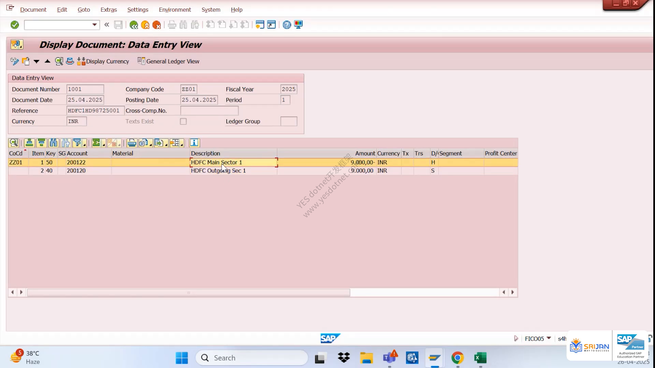Click the Sum total sigma icon
Screen dimensions: 655x368
point(96,143)
